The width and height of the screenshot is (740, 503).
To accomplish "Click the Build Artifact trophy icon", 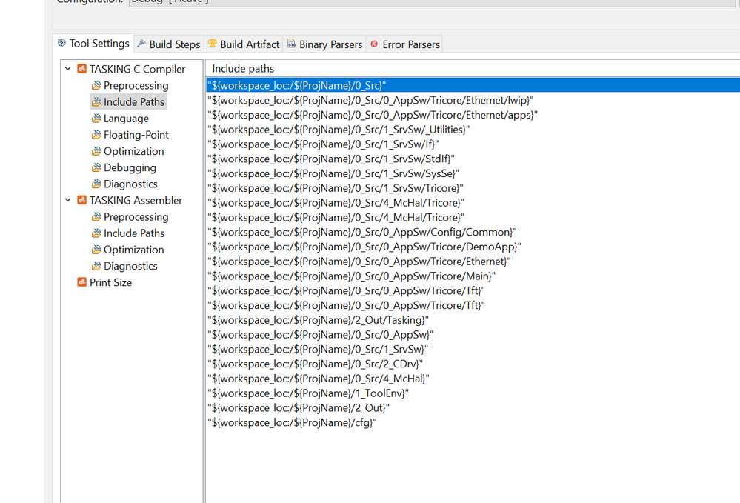I will (x=213, y=44).
